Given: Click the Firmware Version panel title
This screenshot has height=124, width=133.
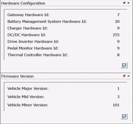Looking at the screenshot, I should pyautogui.click(x=17, y=76).
